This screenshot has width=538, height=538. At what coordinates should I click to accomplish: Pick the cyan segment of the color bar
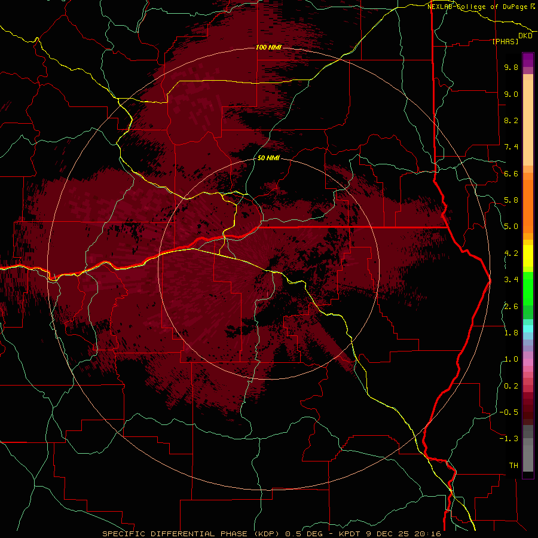pos(528,328)
